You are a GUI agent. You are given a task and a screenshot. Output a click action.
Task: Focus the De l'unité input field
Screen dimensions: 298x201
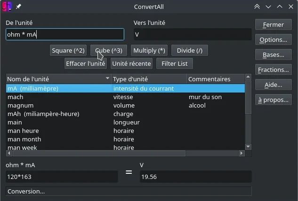pos(65,34)
